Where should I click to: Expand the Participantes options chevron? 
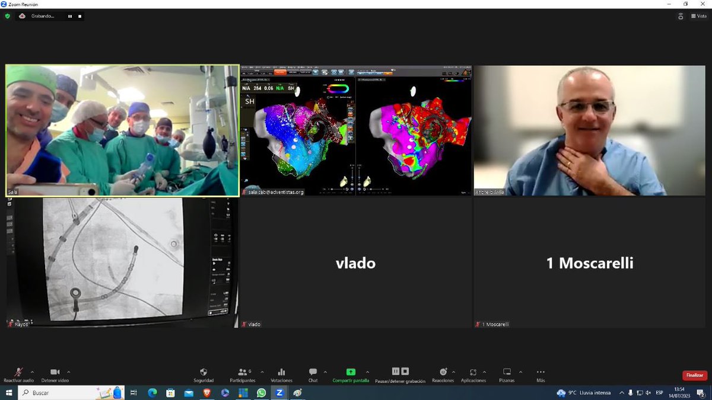[x=262, y=372]
